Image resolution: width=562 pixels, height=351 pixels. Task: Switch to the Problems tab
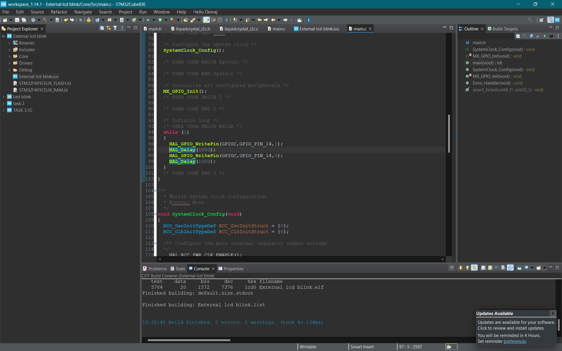156,268
